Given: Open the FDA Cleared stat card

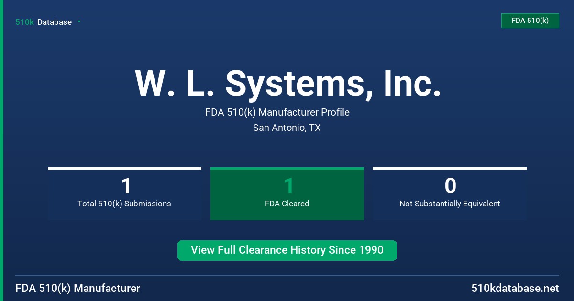Looking at the screenshot, I should pyautogui.click(x=287, y=193).
